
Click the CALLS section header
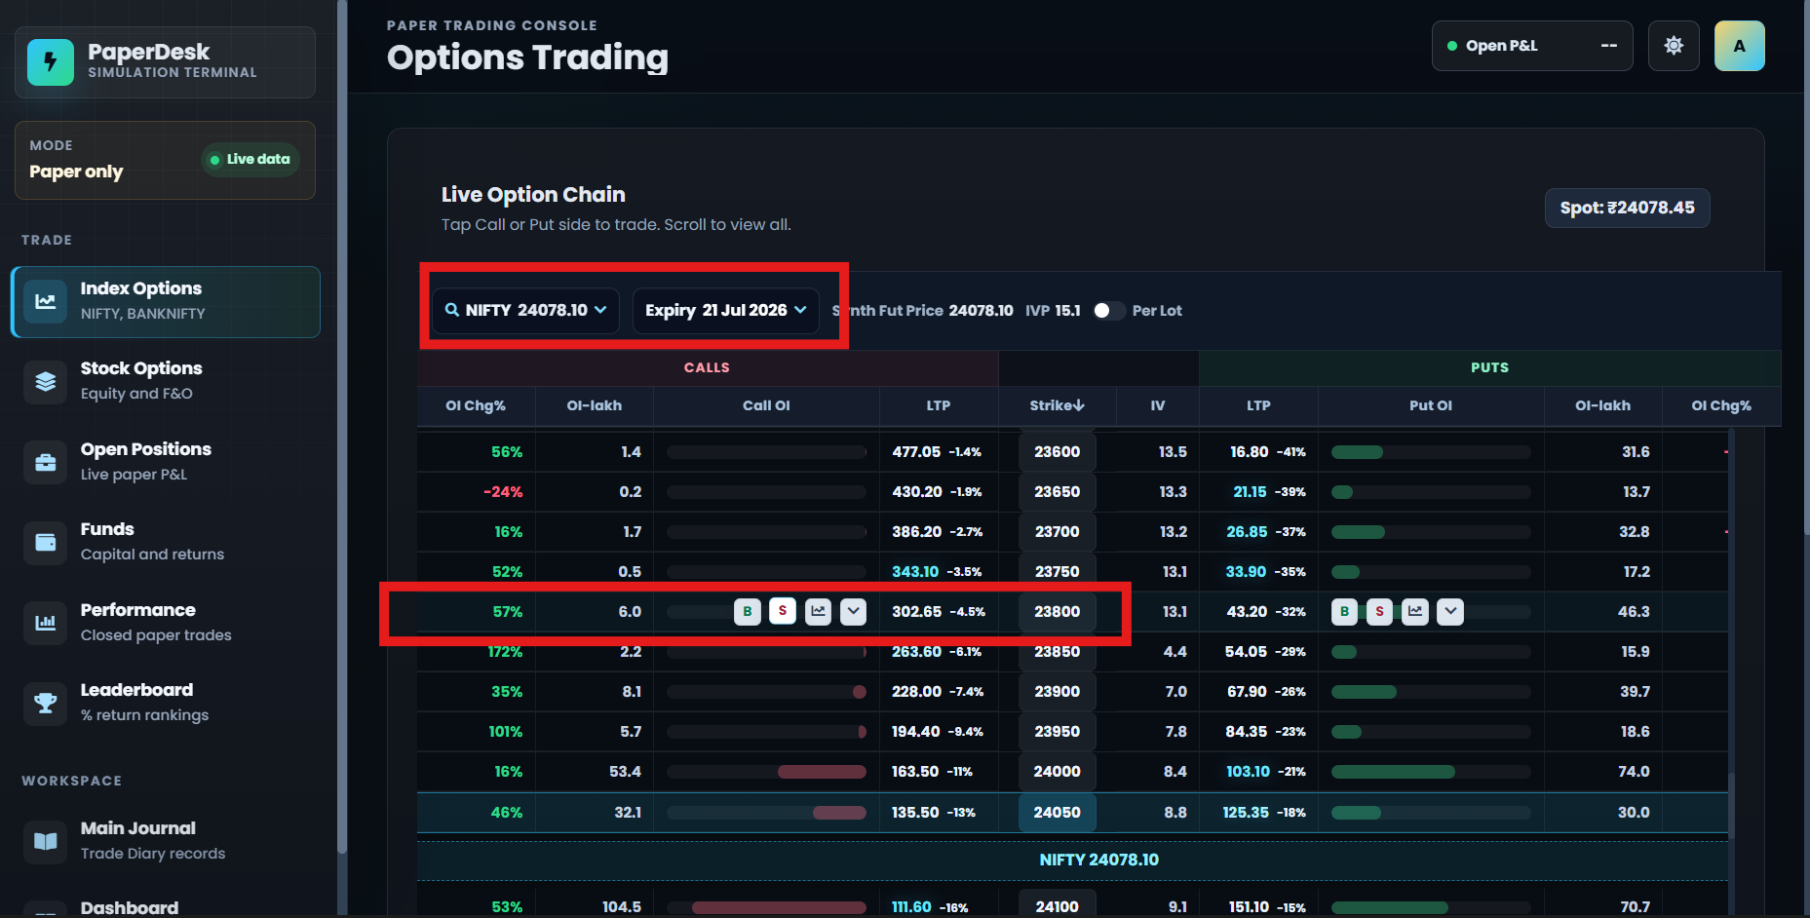(x=707, y=367)
